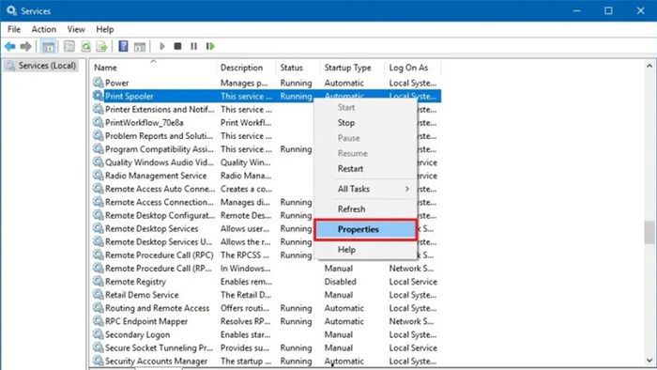
Task: Click the Routing and Remote Access gear icon
Action: 98,308
